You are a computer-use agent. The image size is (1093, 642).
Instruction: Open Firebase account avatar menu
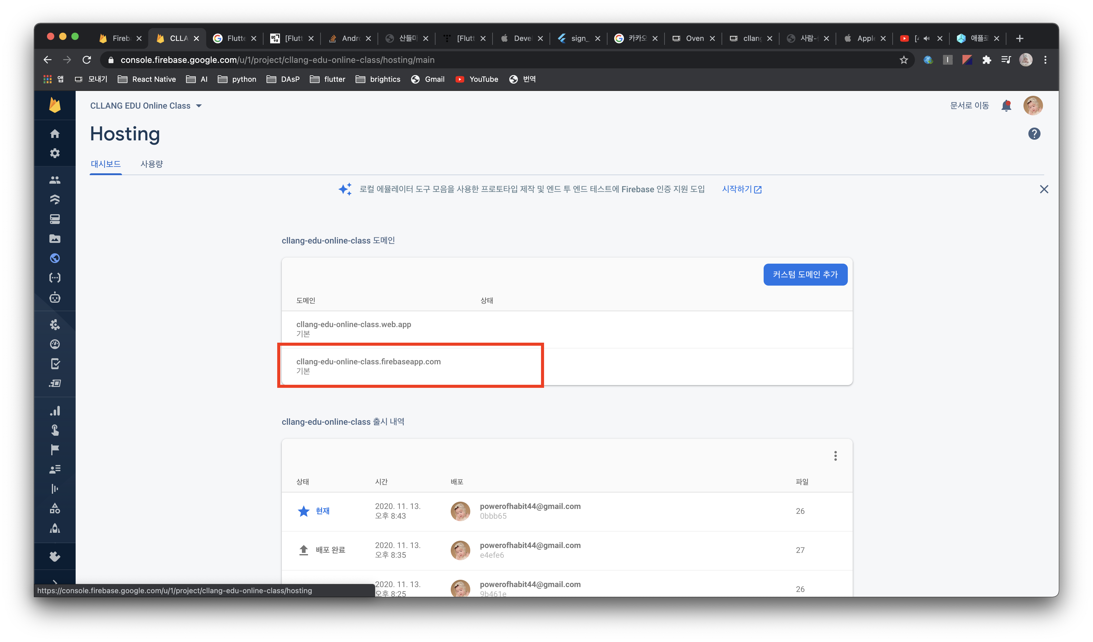[x=1033, y=106]
